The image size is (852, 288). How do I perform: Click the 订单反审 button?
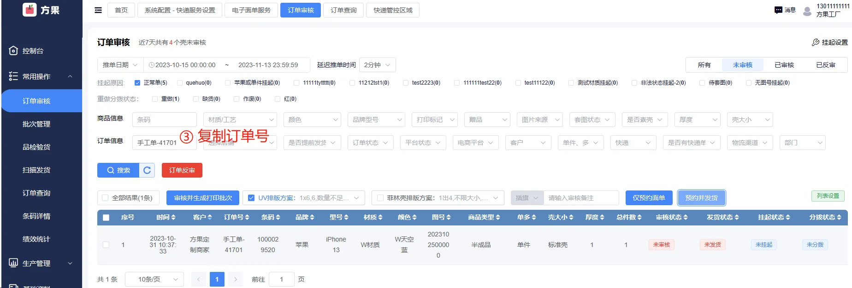[x=182, y=170]
